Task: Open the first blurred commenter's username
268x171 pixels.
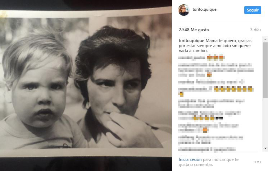Action: click(x=191, y=58)
